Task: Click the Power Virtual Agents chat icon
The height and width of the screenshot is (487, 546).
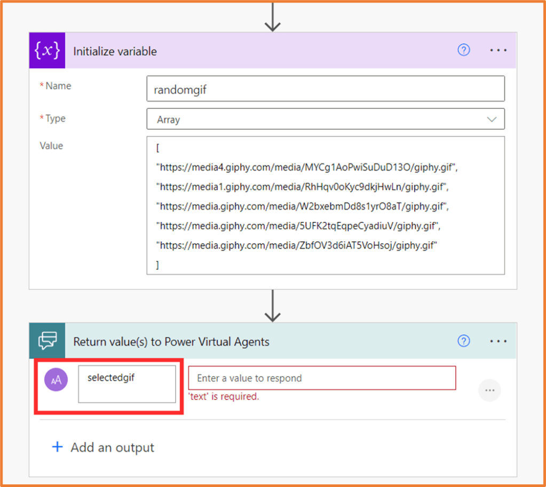Action: pyautogui.click(x=47, y=341)
